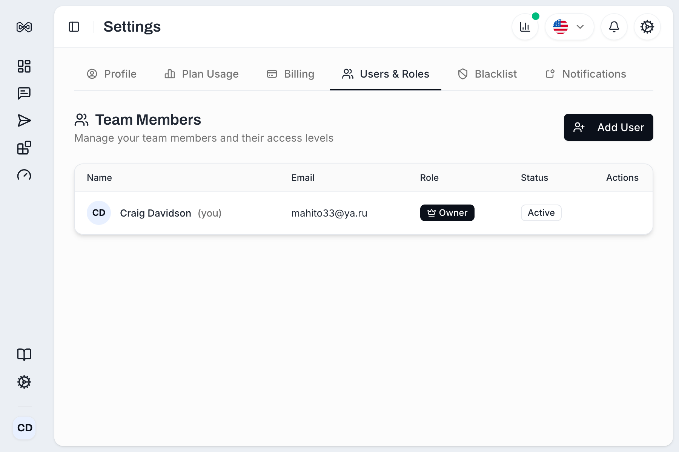Open the dashboard from the sidebar
The image size is (679, 452).
coord(24,66)
